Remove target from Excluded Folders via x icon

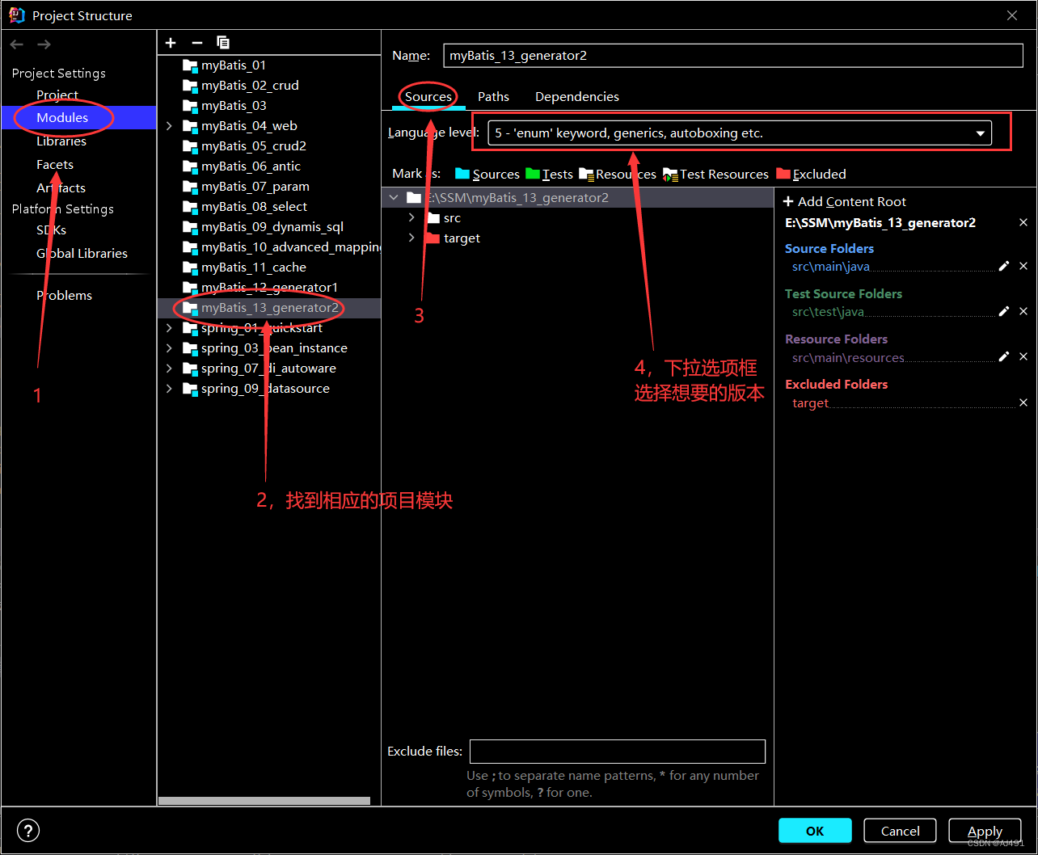coord(1023,402)
